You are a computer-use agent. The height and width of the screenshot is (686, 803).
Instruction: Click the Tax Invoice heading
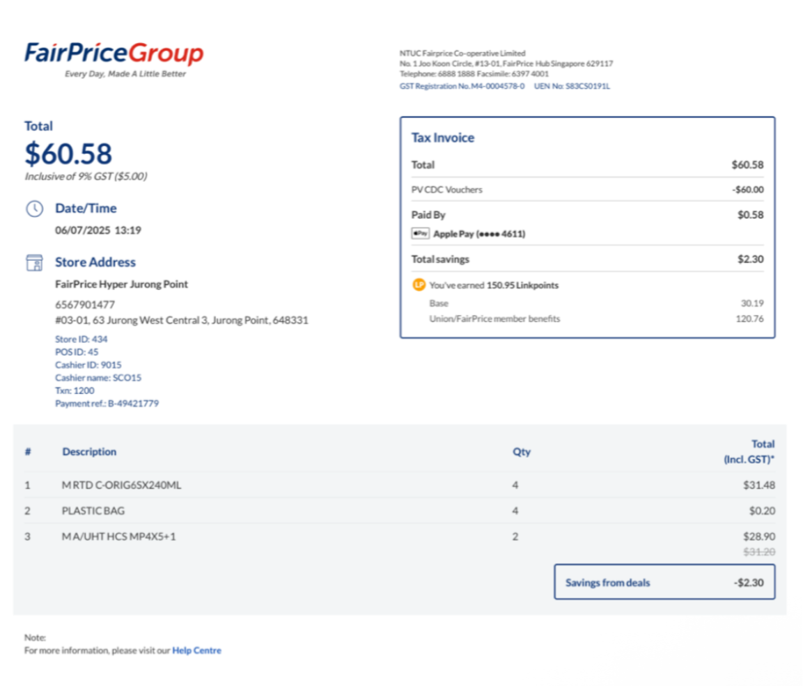(443, 138)
